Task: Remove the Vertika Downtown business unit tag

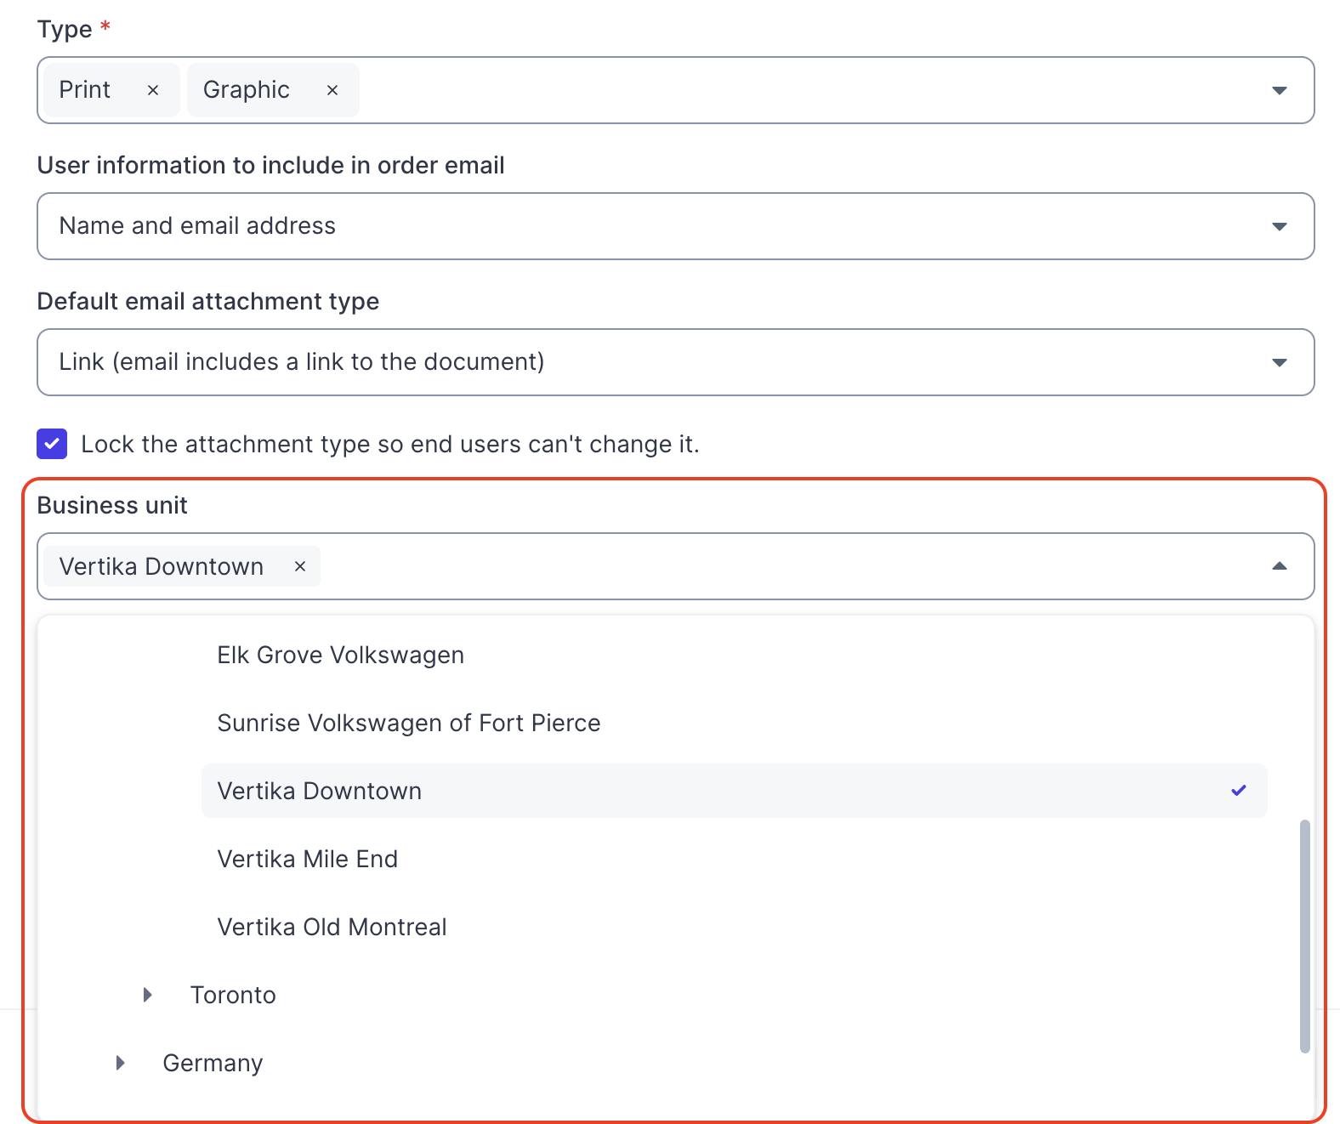Action: (300, 566)
